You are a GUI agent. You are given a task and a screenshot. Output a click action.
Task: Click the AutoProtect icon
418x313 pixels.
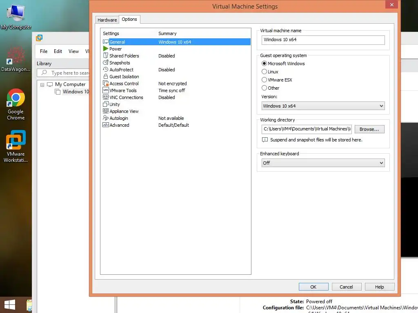tap(106, 69)
